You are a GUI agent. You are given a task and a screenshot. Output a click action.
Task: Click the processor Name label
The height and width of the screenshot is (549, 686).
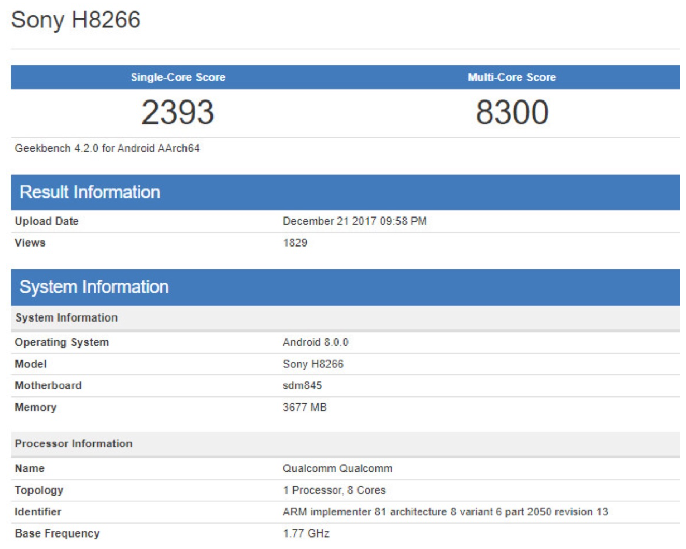point(30,469)
